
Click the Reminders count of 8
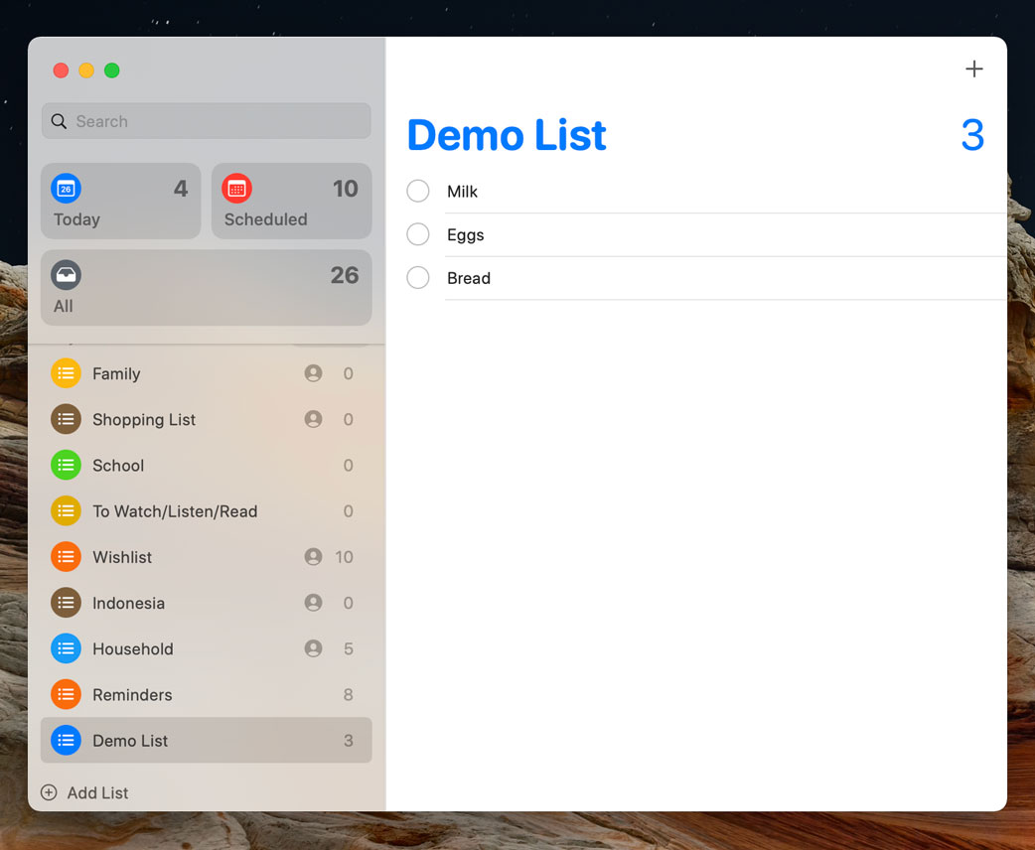pyautogui.click(x=348, y=694)
